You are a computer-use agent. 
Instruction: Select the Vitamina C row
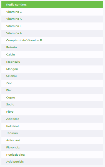pos(52,12)
